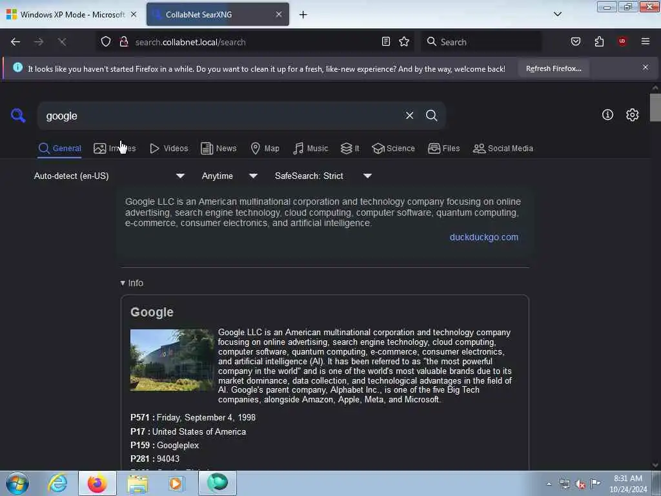Switch to the It search tab

click(351, 149)
